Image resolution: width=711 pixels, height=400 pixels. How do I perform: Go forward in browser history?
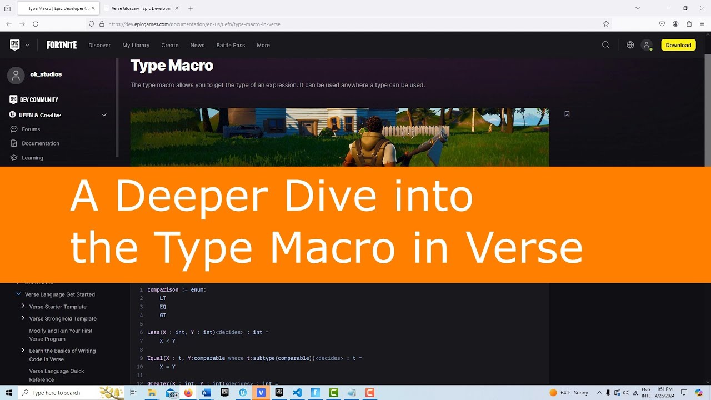[22, 24]
